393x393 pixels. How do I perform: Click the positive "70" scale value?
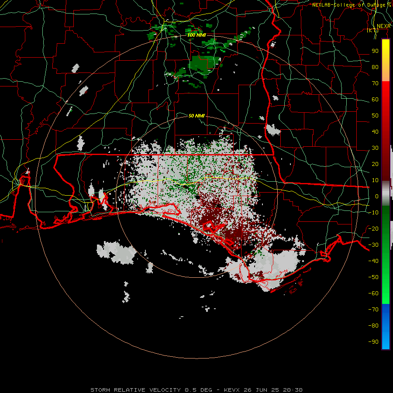(x=375, y=83)
